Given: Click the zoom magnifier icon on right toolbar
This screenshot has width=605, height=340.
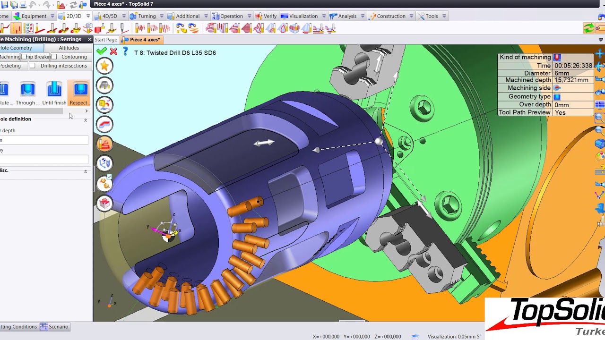Looking at the screenshot, I should [x=600, y=118].
